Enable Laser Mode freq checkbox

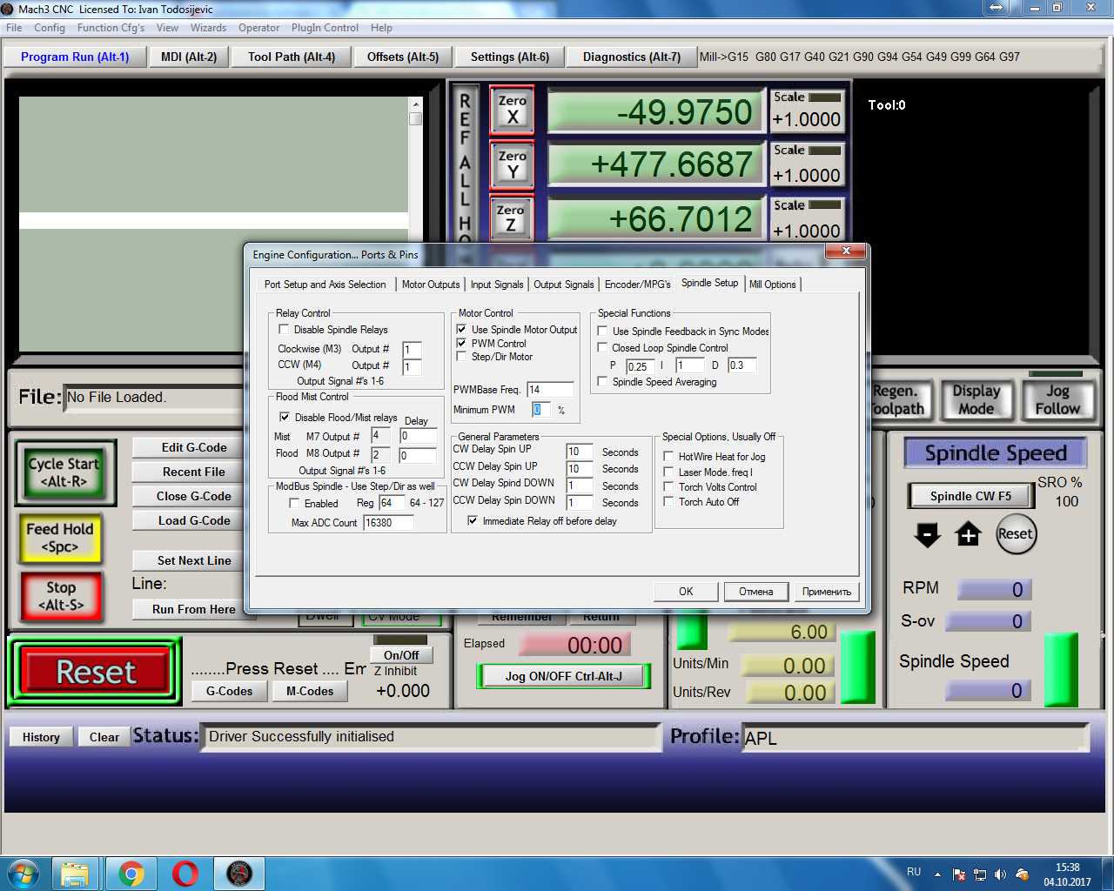coord(668,472)
